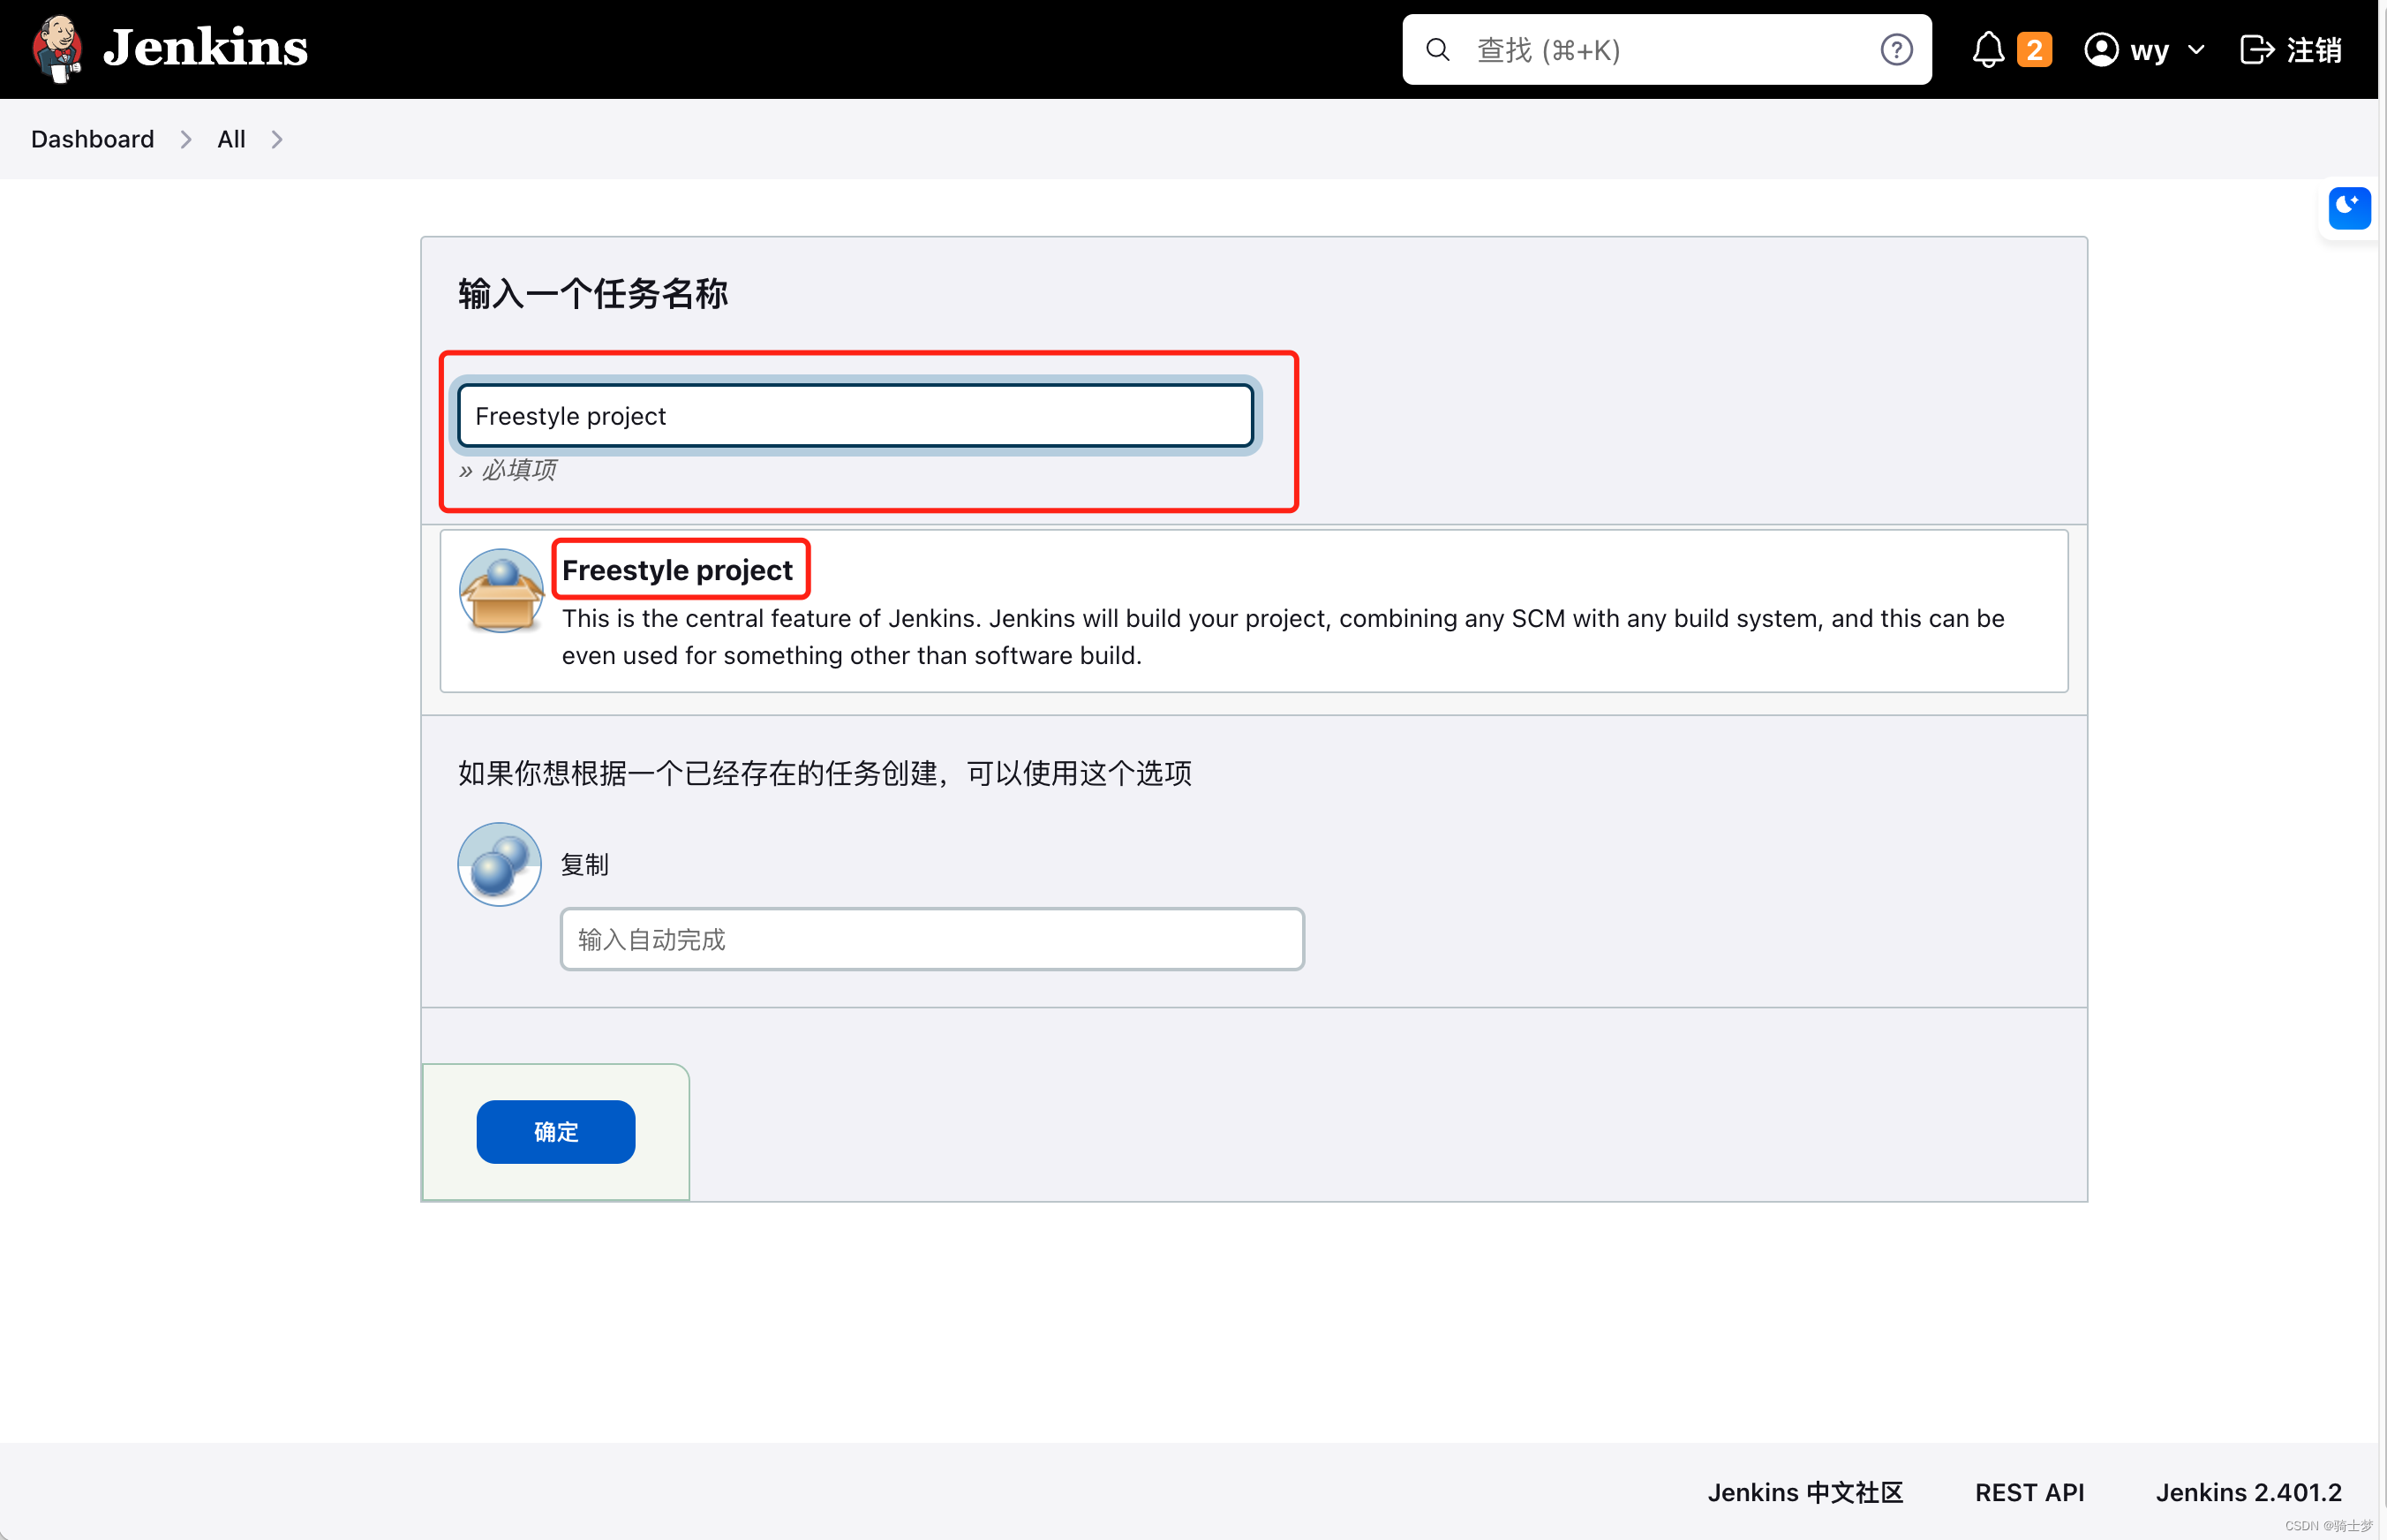Focus the task name field containing Freestyle project
Image resolution: width=2387 pixels, height=1540 pixels.
(855, 416)
